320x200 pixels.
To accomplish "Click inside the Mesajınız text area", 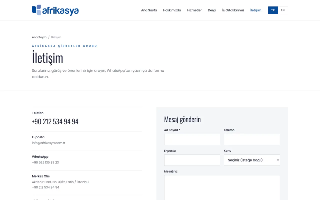I will (x=222, y=187).
